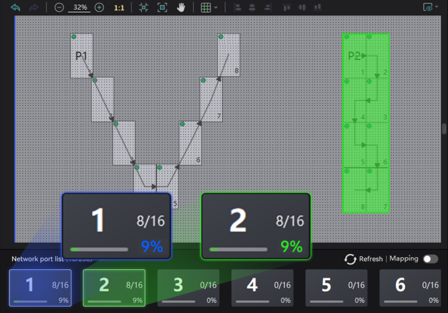Reset zoom with the 1:1 icon

(119, 8)
